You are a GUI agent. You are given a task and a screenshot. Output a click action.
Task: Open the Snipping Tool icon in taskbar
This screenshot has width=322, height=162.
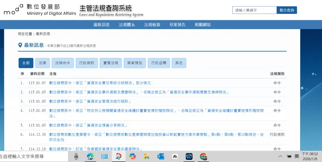(118, 156)
